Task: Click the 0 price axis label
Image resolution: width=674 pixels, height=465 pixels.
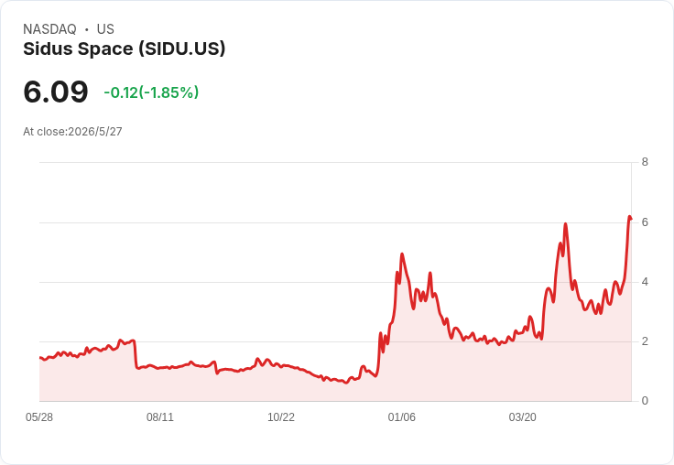Action: coord(645,401)
